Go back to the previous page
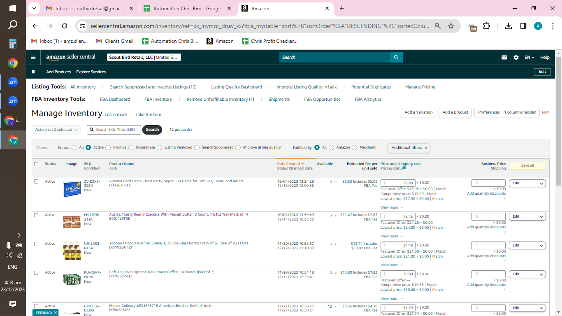 (x=35, y=26)
